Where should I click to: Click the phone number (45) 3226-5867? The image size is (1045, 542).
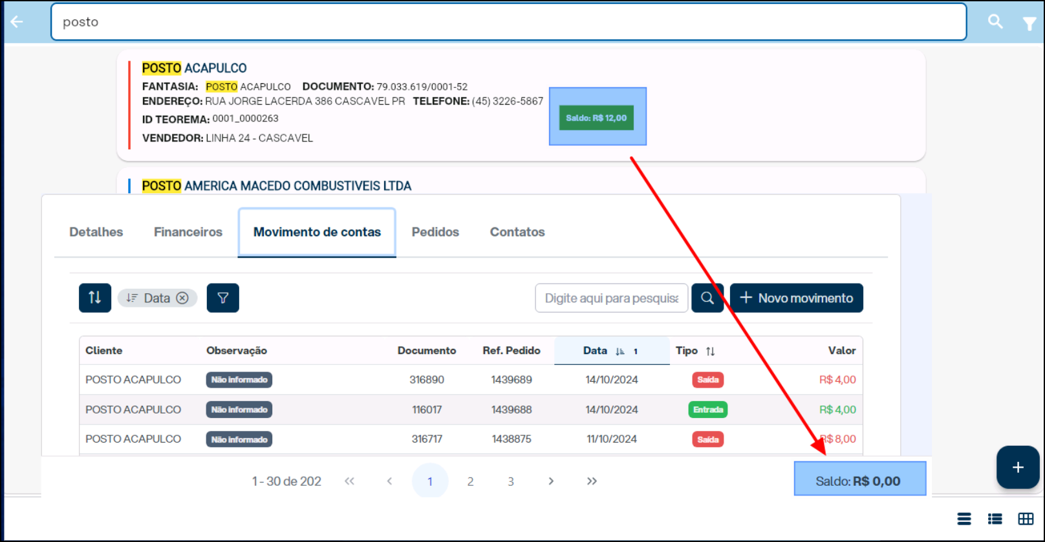[x=508, y=101]
